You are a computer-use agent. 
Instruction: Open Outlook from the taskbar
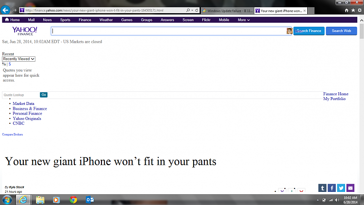pyautogui.click(x=90, y=200)
